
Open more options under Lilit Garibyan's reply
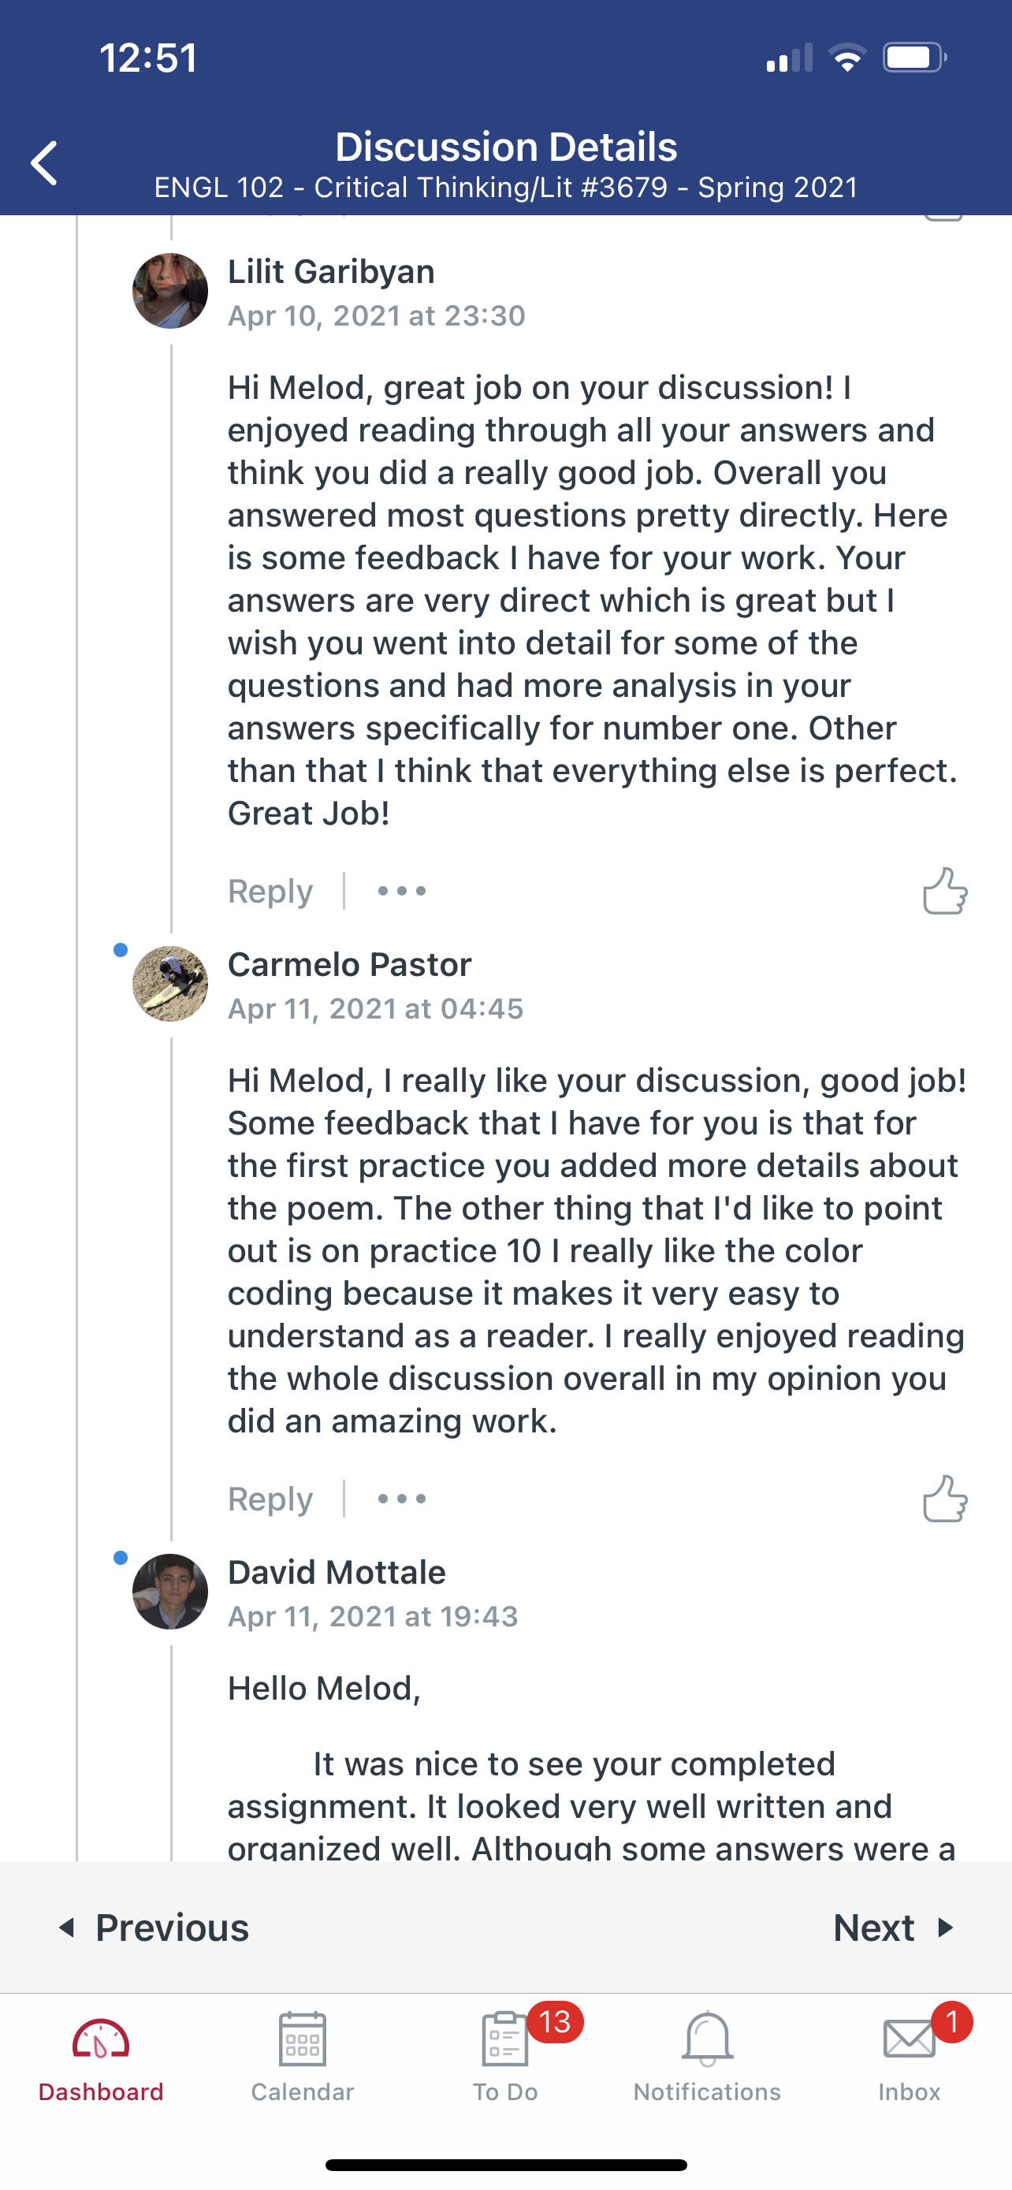(x=401, y=891)
